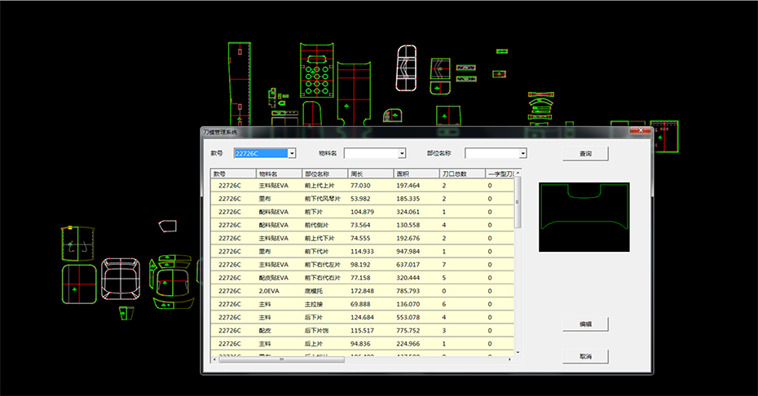
Task: Click the 部位名称 table column header
Action: [x=324, y=174]
